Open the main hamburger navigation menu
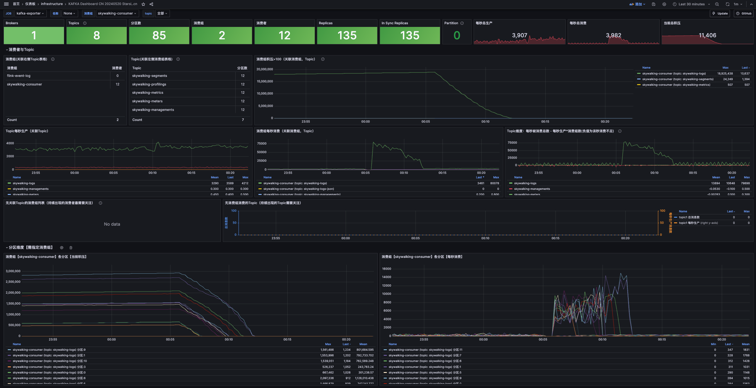The height and width of the screenshot is (388, 756). (x=6, y=4)
